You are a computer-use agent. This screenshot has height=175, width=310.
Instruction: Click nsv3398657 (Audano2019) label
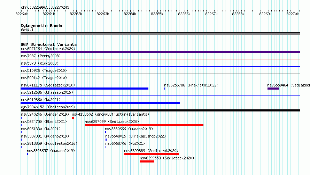pyautogui.click(x=51, y=151)
